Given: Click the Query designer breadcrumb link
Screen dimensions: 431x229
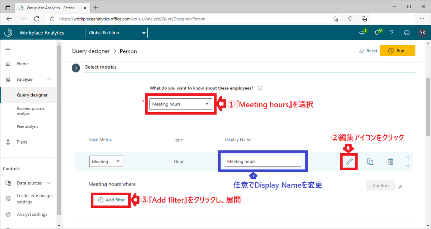Looking at the screenshot, I should click(x=91, y=51).
